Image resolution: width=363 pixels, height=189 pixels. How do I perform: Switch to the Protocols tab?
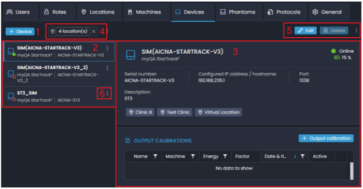[284, 12]
